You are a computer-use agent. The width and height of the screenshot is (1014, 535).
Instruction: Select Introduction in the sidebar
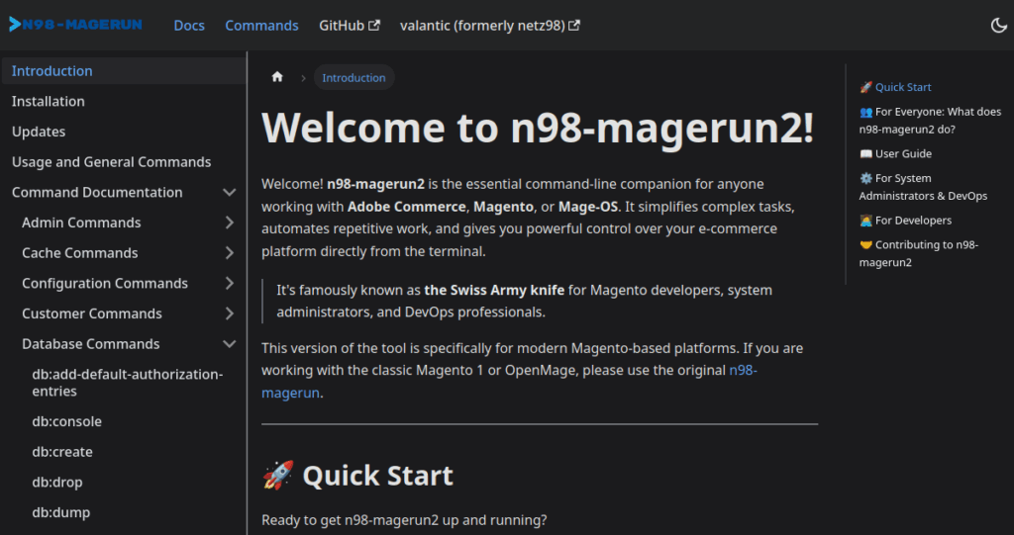(x=124, y=71)
